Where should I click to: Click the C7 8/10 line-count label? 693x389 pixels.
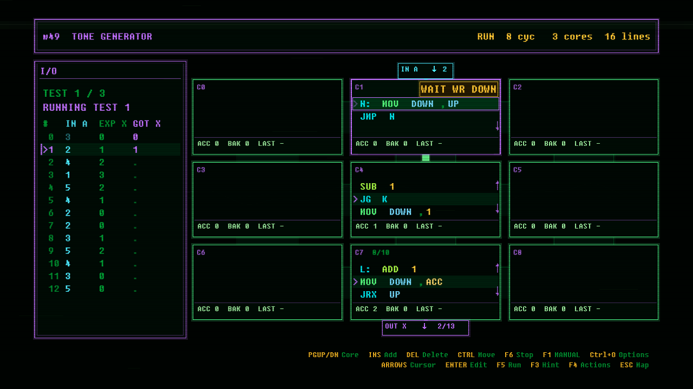coord(381,252)
